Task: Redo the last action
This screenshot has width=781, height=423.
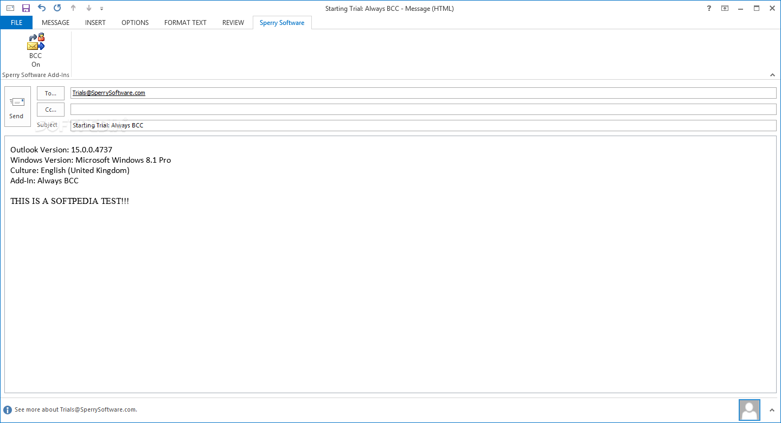Action: point(57,8)
